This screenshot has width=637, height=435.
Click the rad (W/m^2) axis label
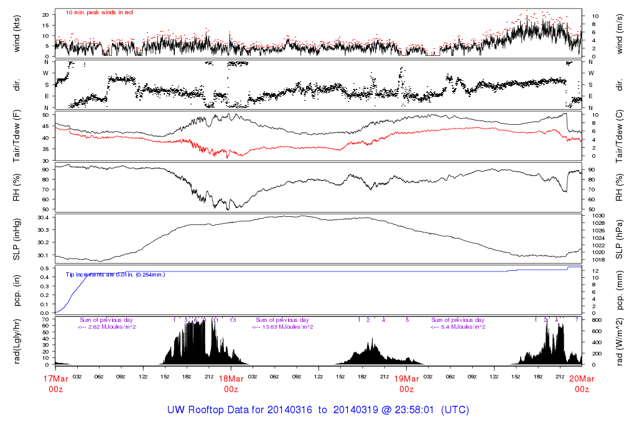tap(620, 342)
